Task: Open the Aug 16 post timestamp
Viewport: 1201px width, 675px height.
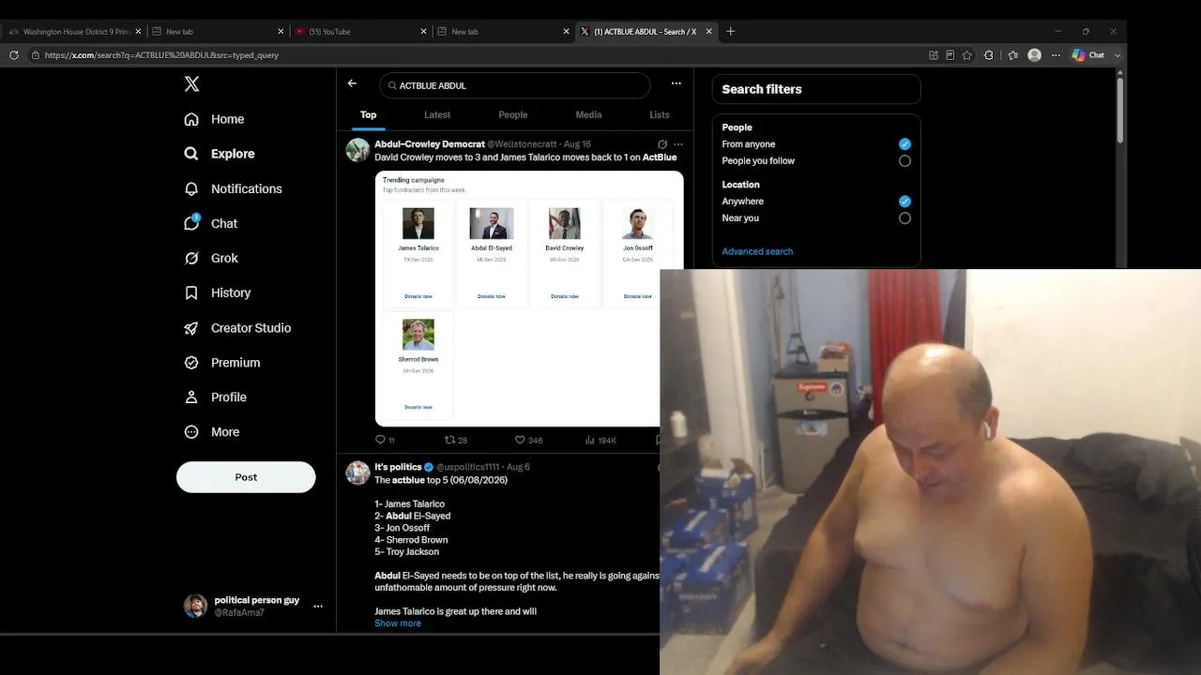Action: (x=578, y=144)
